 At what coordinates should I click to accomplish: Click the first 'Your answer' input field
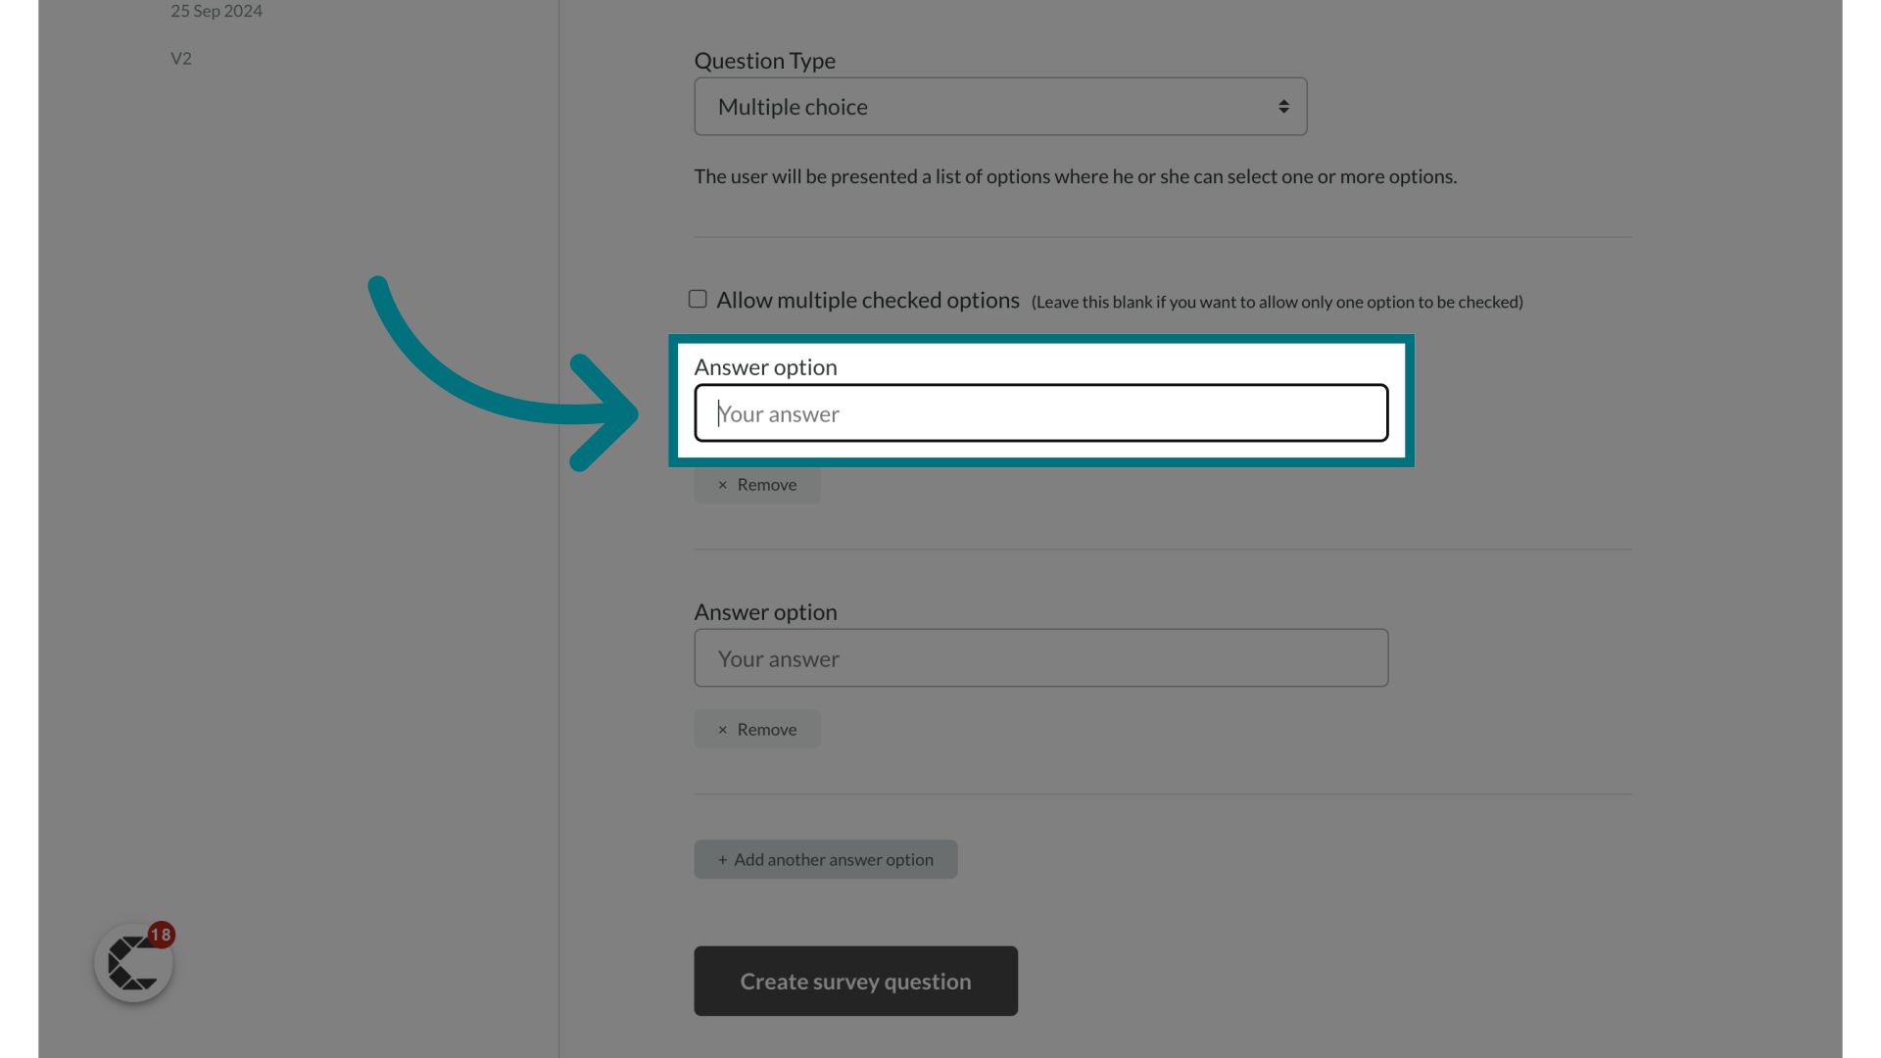tap(1041, 412)
